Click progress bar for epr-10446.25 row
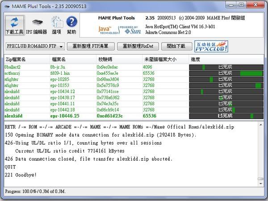Screen dimensions: 268x201 (226, 116)
